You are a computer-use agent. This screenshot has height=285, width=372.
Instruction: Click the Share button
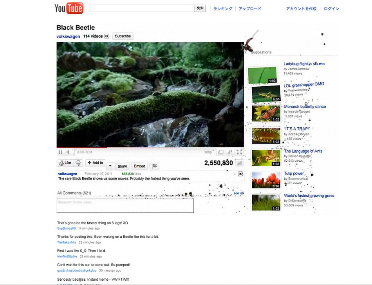coord(123,166)
